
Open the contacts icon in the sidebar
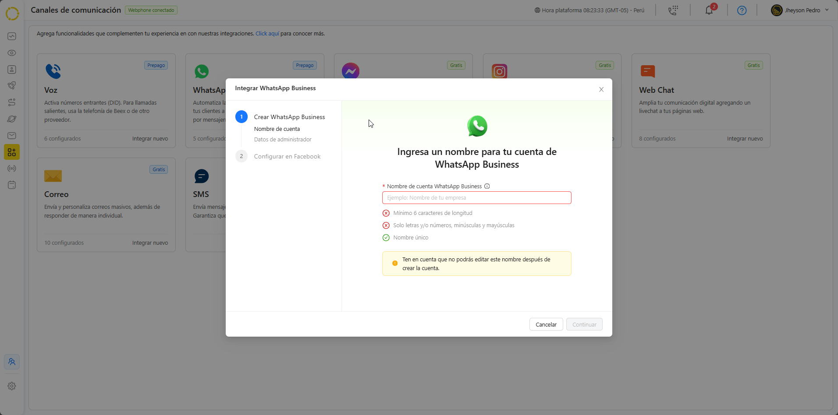tap(12, 70)
